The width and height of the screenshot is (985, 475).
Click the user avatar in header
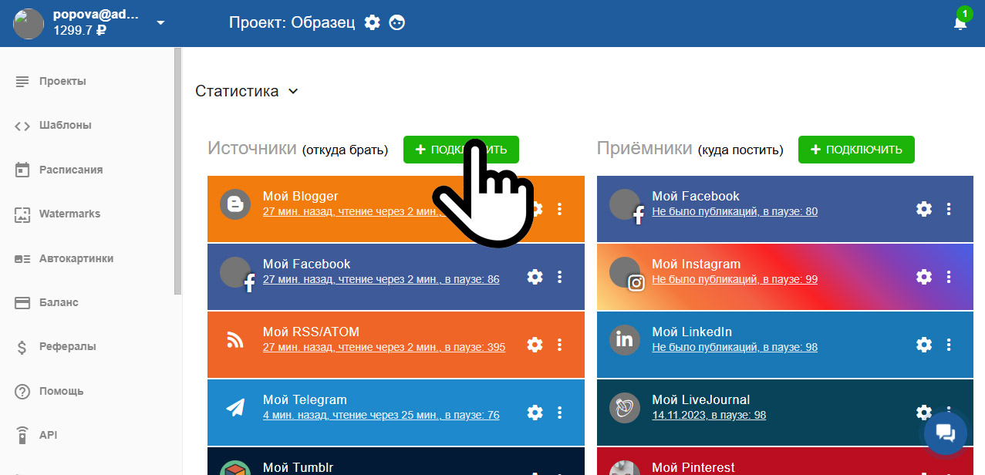tap(29, 24)
